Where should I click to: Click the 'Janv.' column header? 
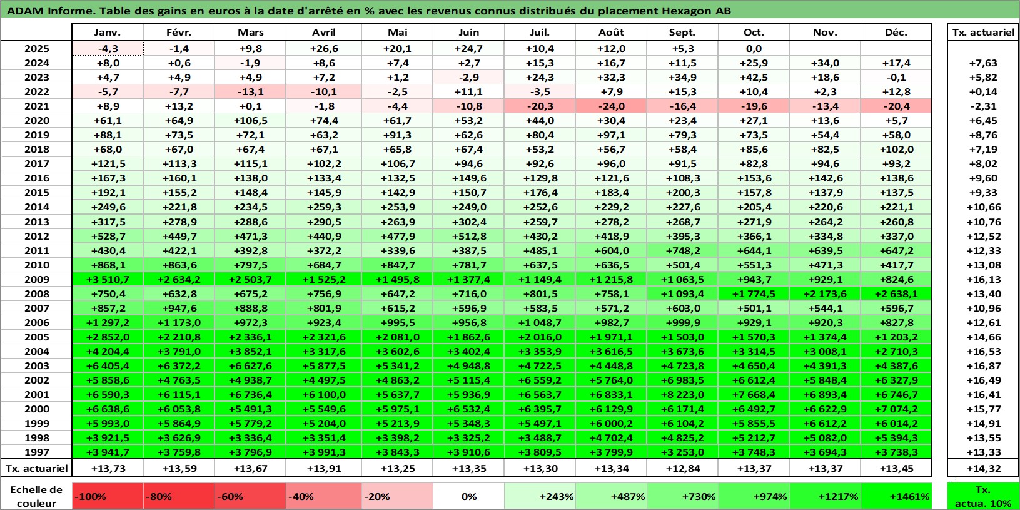tap(108, 33)
